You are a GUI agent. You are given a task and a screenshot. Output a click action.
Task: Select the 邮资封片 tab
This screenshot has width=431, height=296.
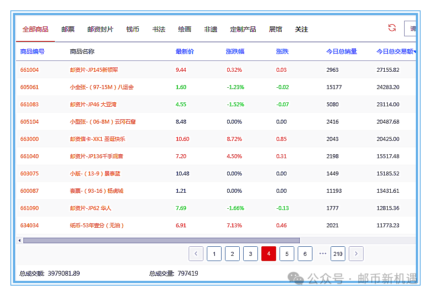pyautogui.click(x=100, y=29)
